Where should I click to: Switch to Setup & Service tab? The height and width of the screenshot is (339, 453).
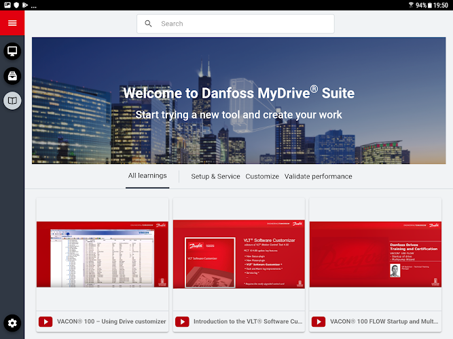215,176
